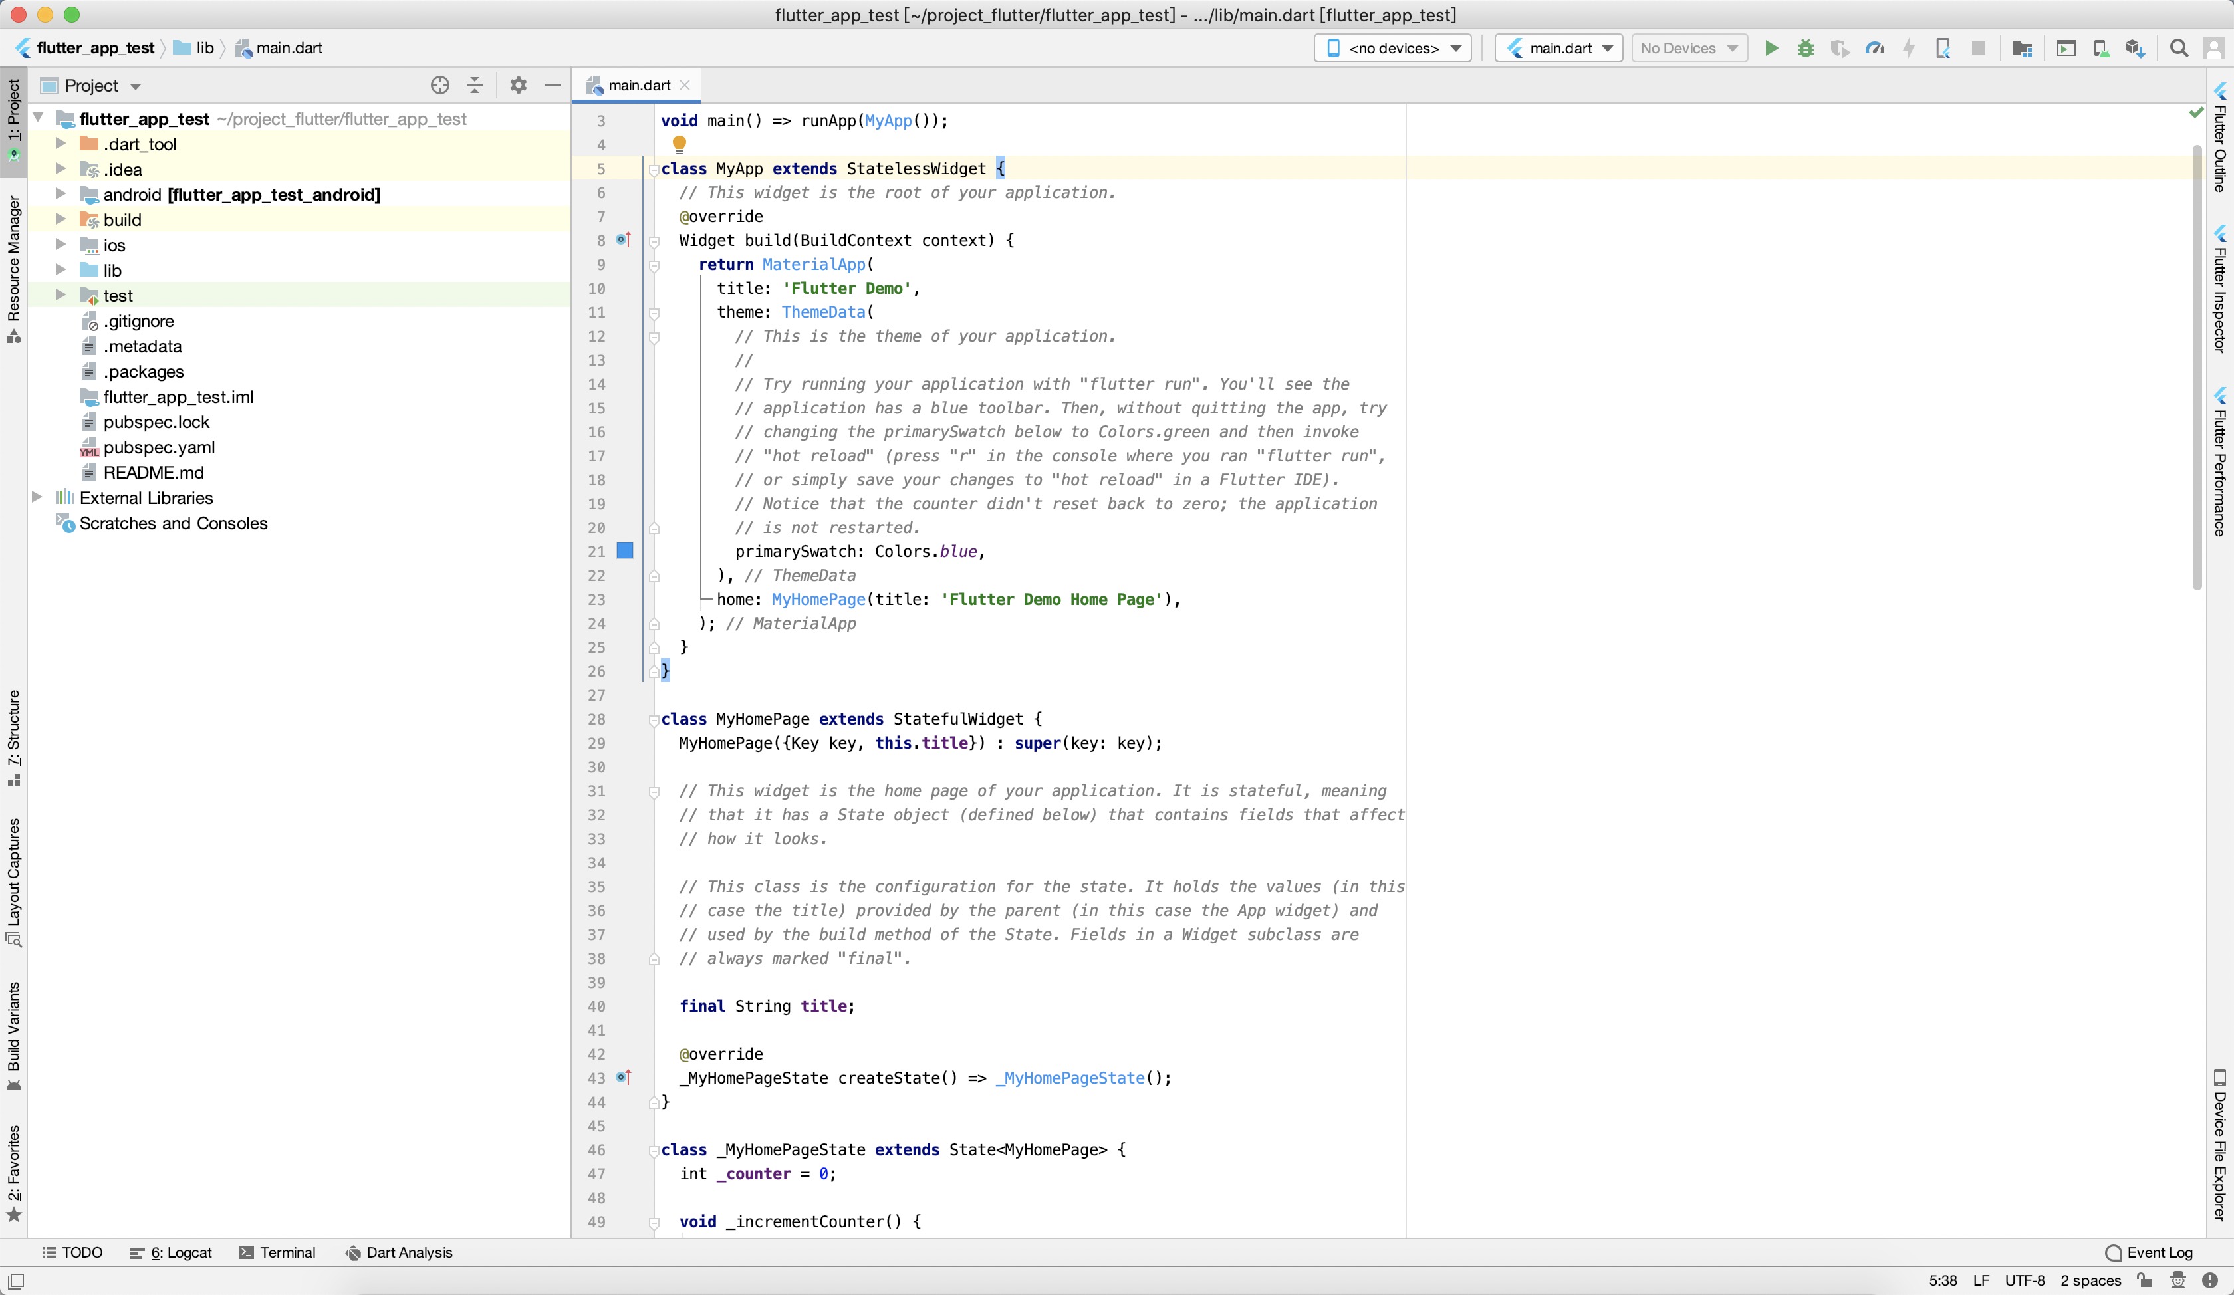Open the Flutter Attach tool icon
This screenshot has width=2234, height=1295.
point(1942,48)
